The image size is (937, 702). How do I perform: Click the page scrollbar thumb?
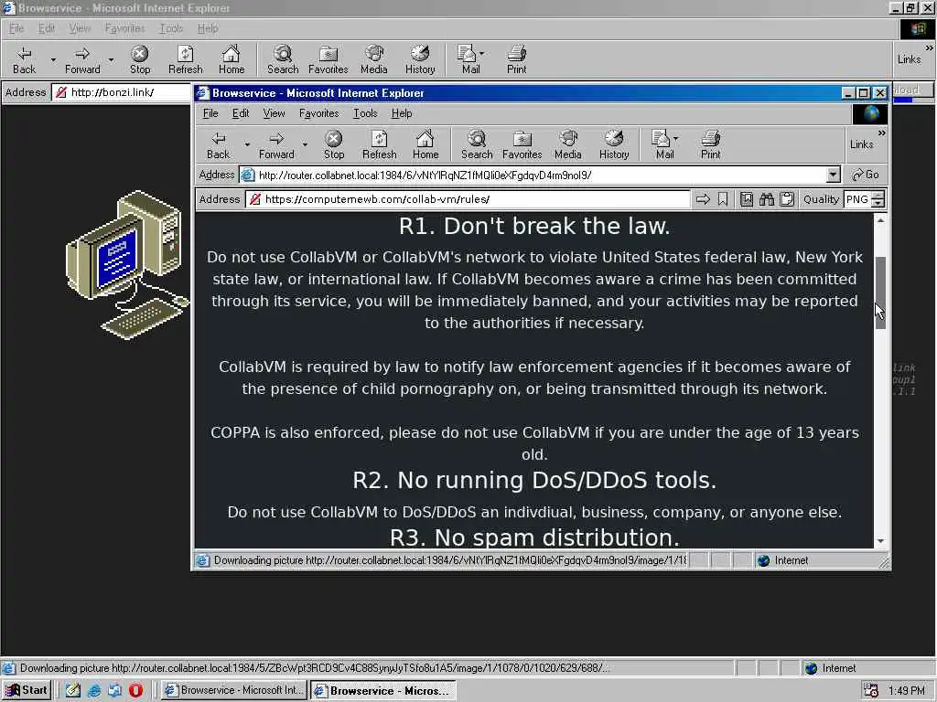880,292
